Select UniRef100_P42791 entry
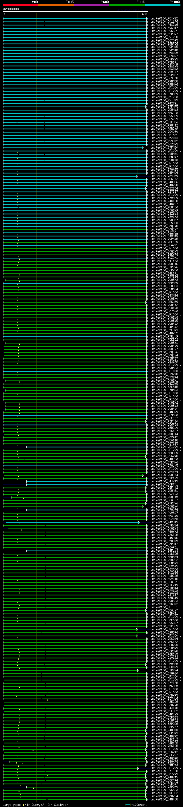This screenshot has width=183, height=807. [164, 103]
